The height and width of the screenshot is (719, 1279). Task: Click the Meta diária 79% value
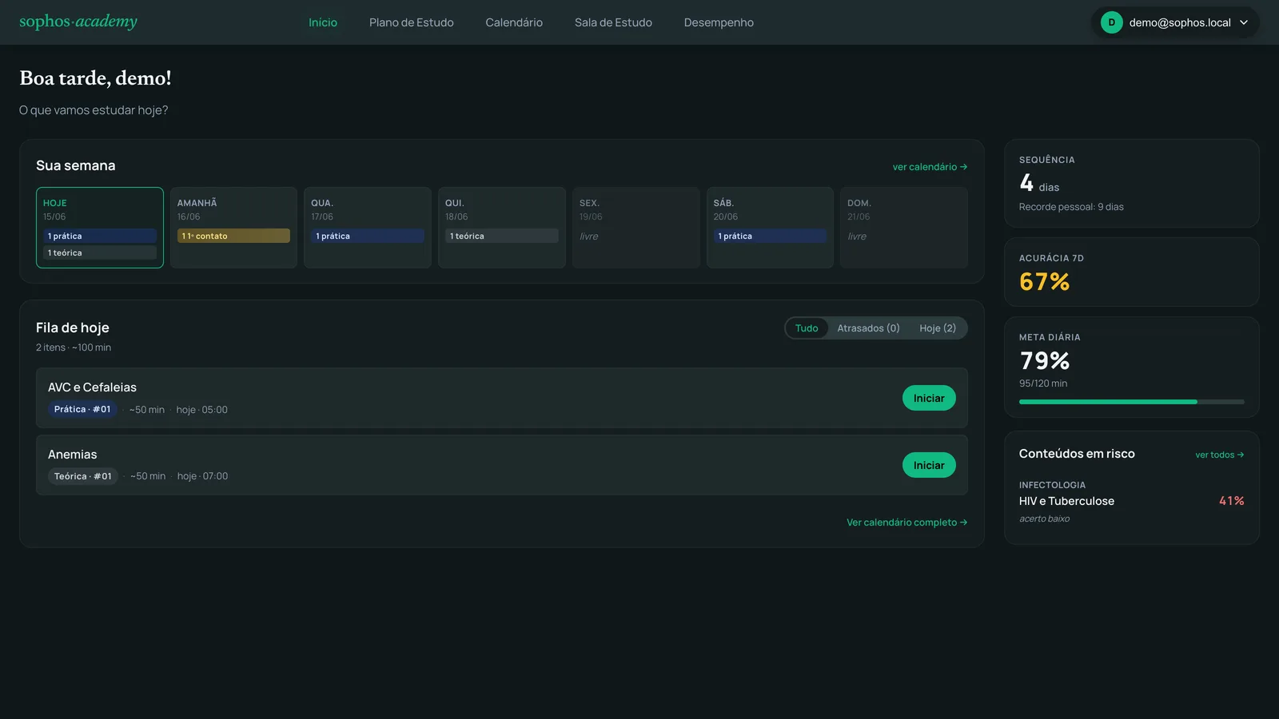pos(1044,361)
